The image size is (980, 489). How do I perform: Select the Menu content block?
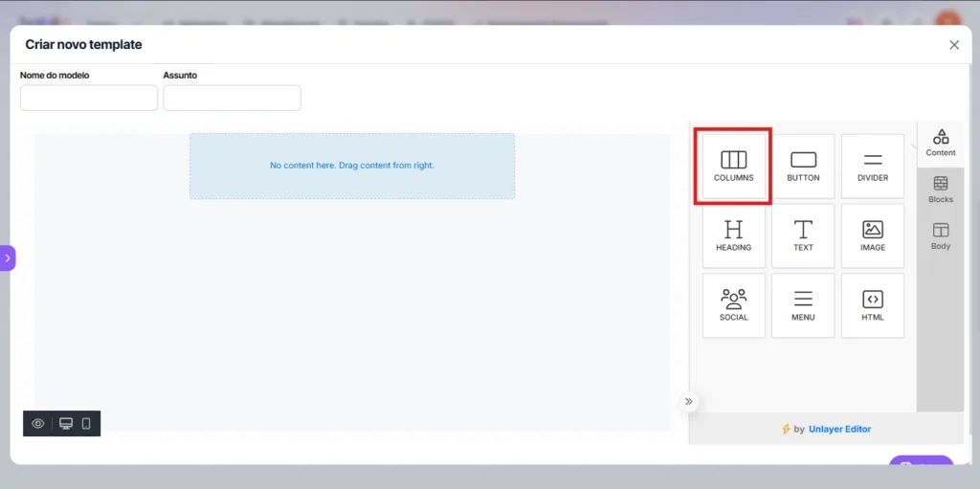[803, 305]
